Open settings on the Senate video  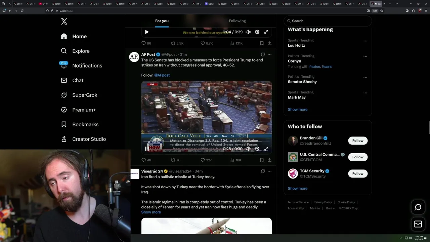click(257, 149)
